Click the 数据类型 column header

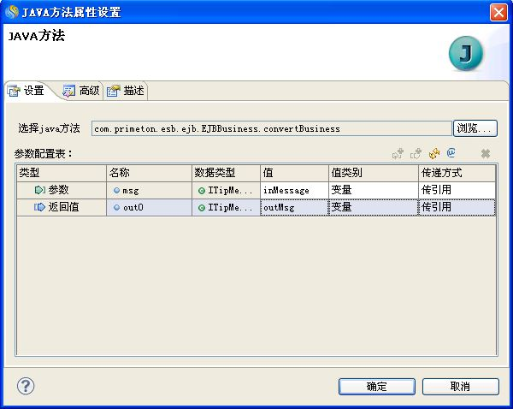[226, 173]
